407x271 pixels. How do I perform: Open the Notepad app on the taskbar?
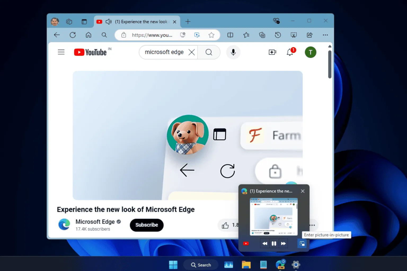pyautogui.click(x=263, y=265)
